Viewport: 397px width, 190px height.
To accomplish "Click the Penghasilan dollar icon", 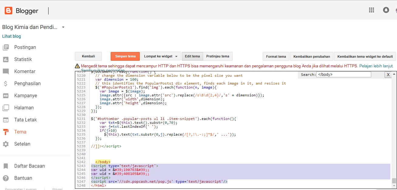I will pos(6,84).
